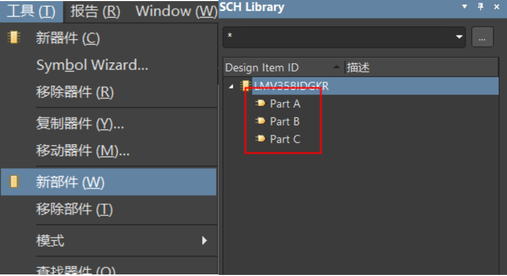Collapse the LMV358IDGKR tree node
This screenshot has height=276, width=507.
tap(231, 86)
